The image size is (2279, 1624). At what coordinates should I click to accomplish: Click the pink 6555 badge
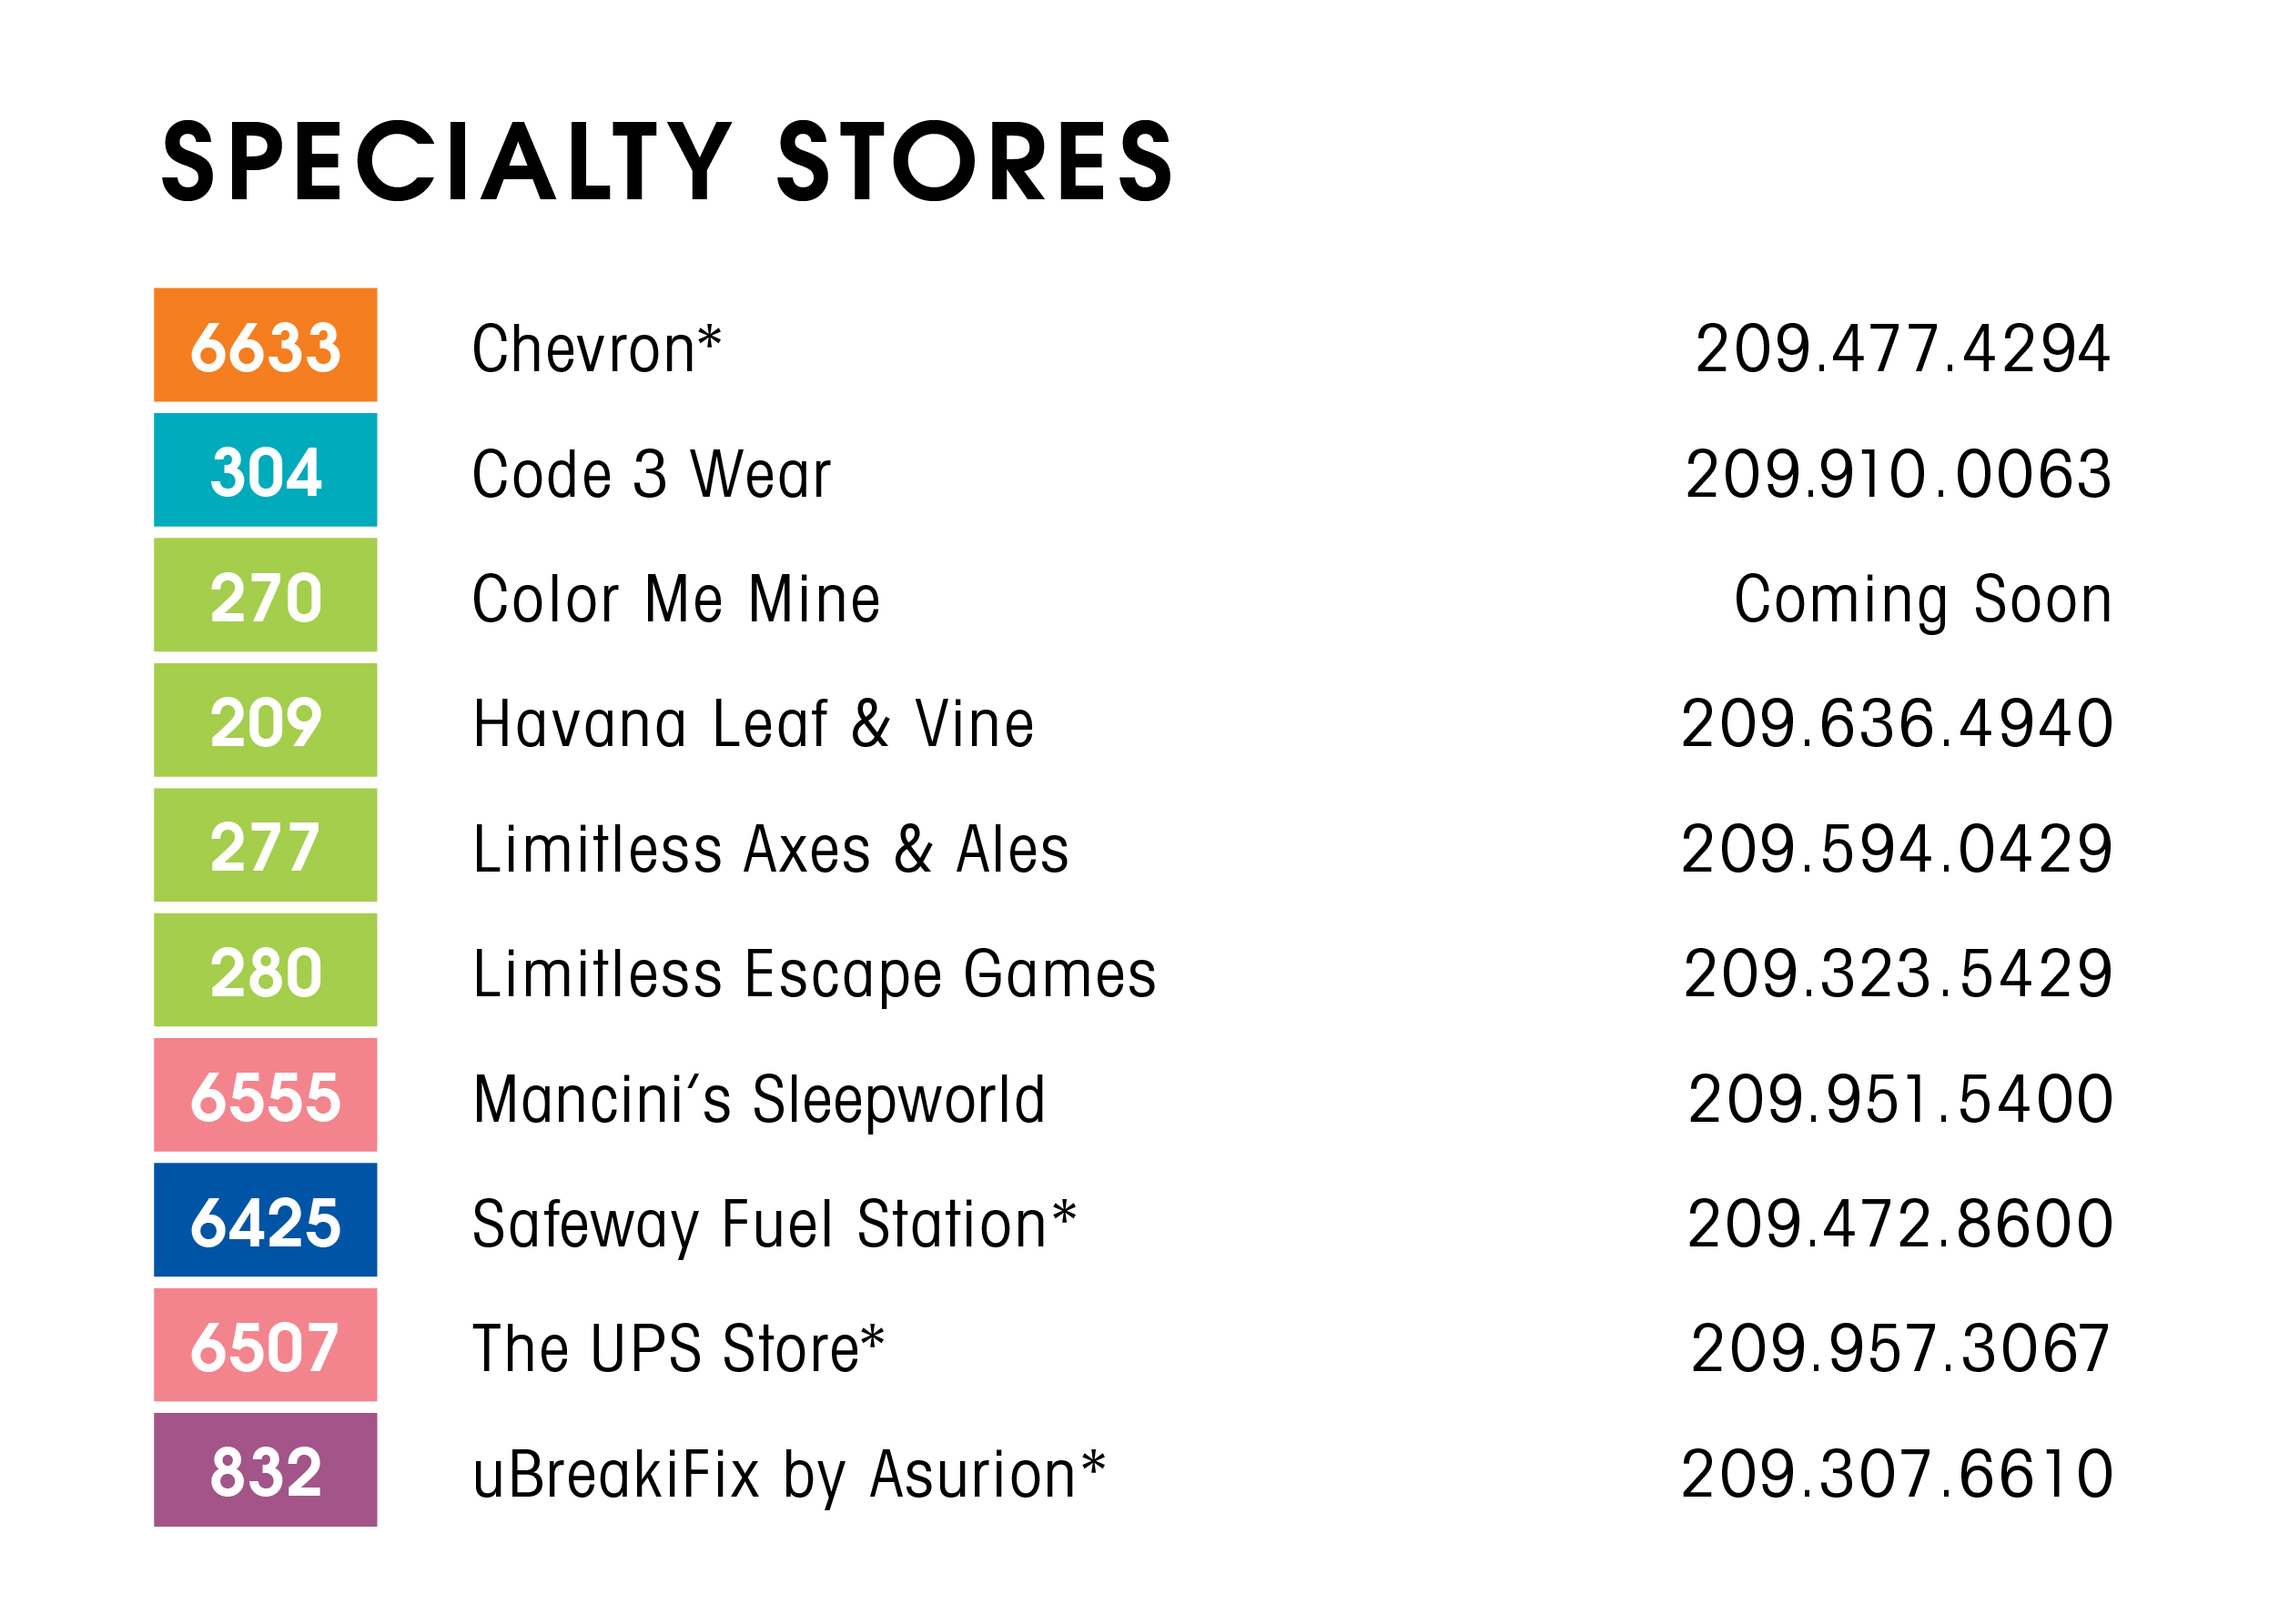click(265, 1095)
